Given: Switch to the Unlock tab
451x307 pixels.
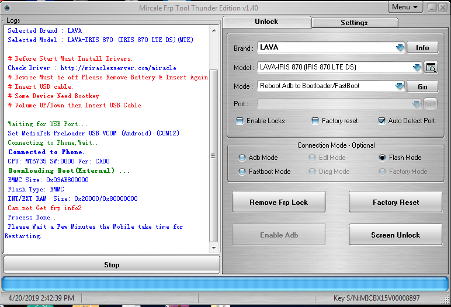Looking at the screenshot, I should click(x=266, y=22).
